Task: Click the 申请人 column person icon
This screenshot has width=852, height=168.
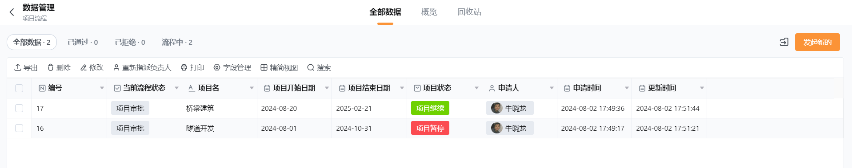Action: click(492, 88)
